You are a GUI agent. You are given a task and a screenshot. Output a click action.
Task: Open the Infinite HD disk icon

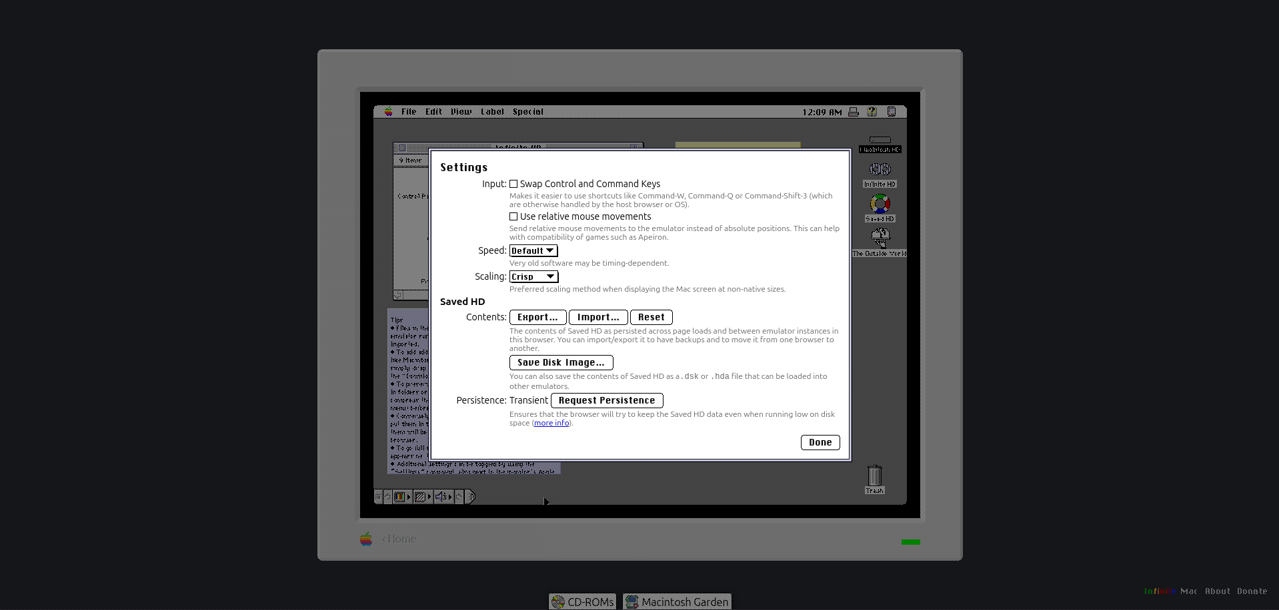880,170
